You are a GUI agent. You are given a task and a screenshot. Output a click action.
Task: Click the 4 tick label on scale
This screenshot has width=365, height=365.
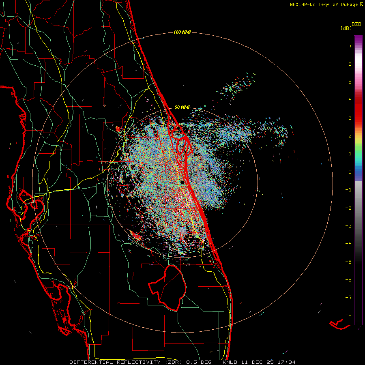350,100
